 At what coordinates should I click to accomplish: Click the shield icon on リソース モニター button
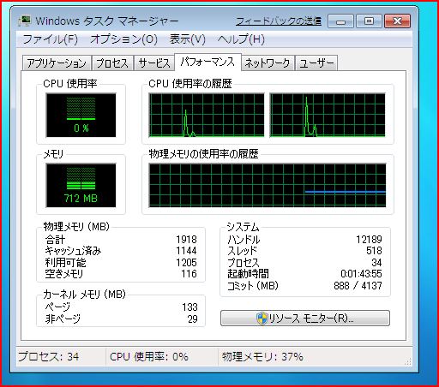tap(262, 318)
